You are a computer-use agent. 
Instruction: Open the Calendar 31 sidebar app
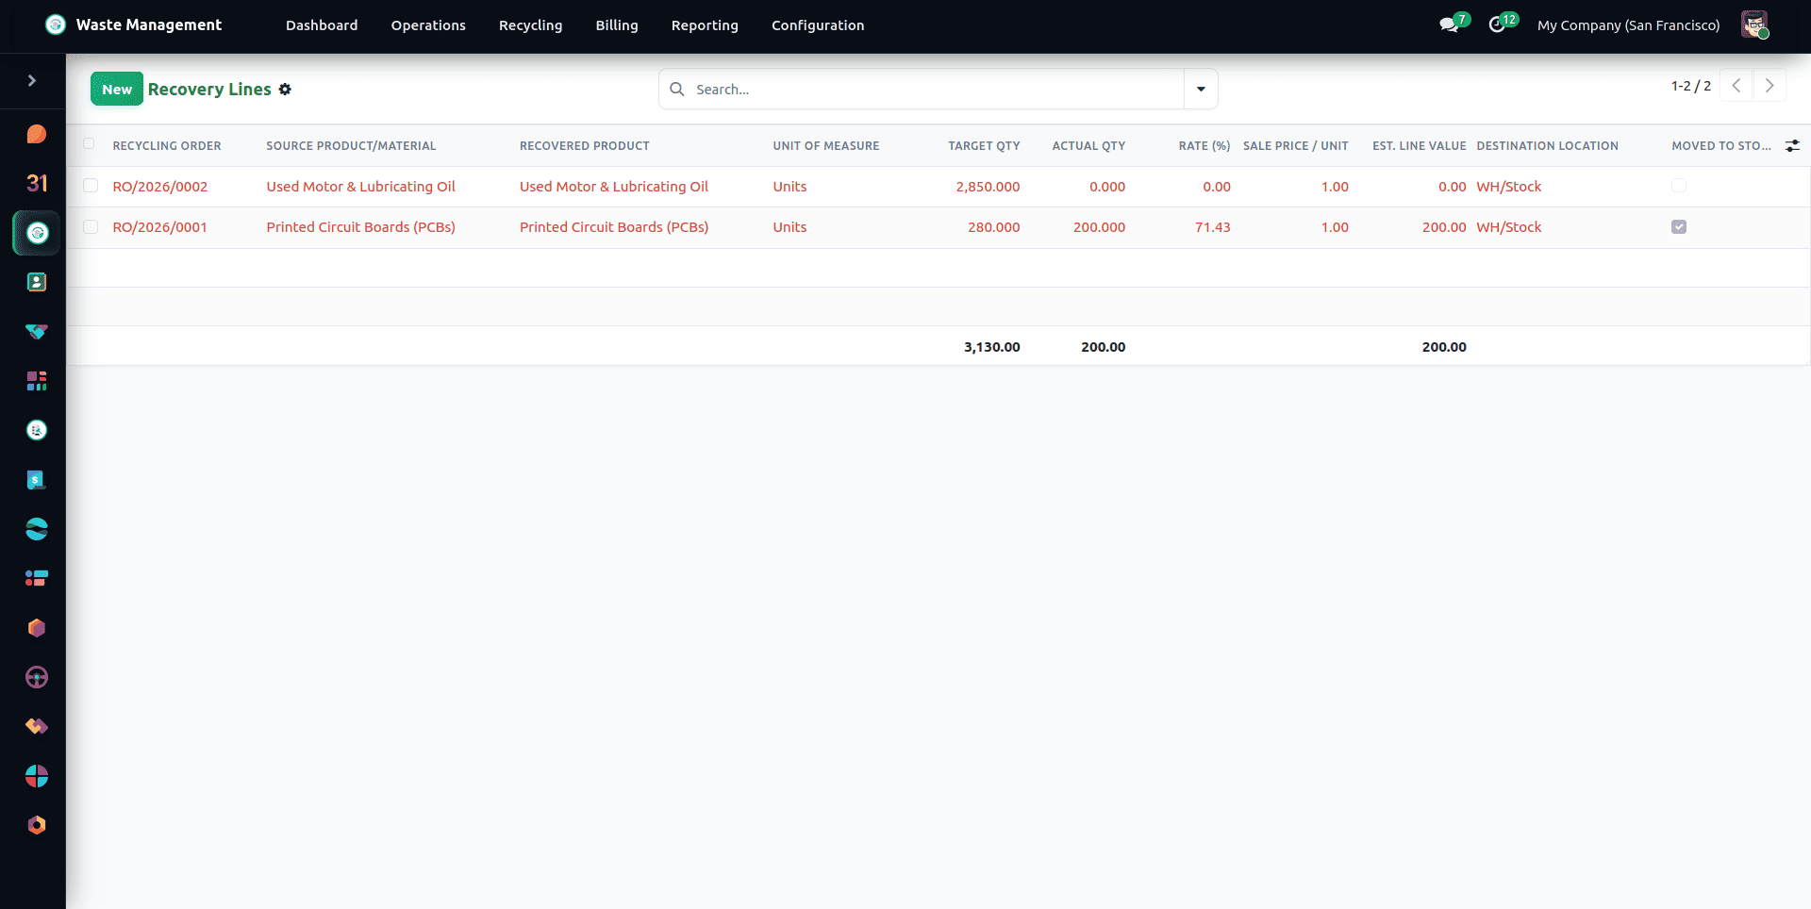click(x=37, y=183)
